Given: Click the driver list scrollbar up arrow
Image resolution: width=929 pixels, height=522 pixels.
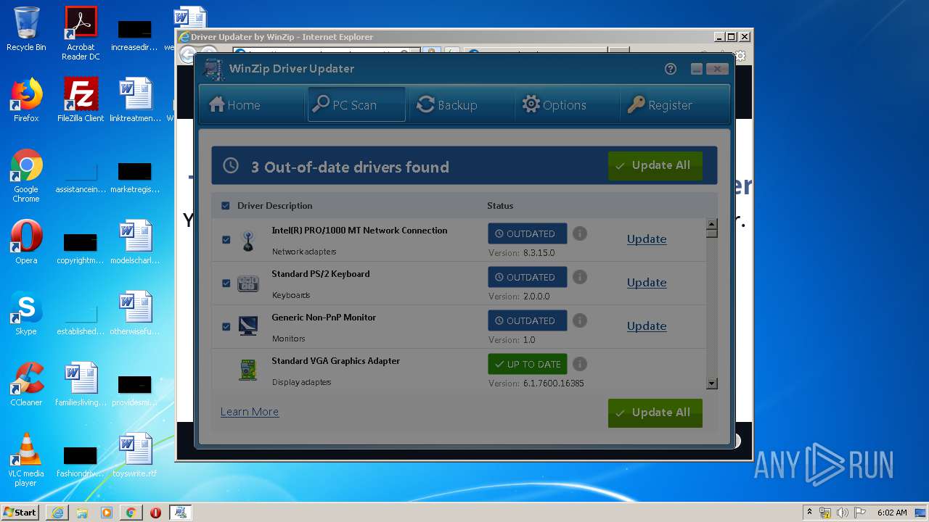Looking at the screenshot, I should (x=712, y=224).
